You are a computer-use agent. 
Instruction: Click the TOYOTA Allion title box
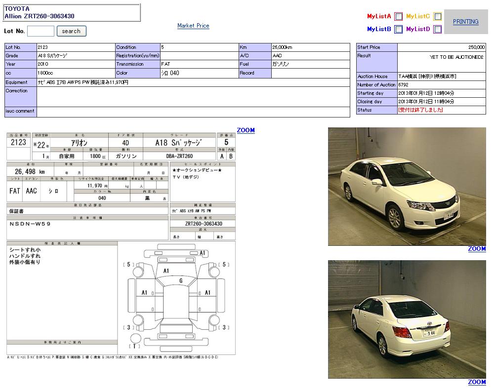[x=72, y=13]
